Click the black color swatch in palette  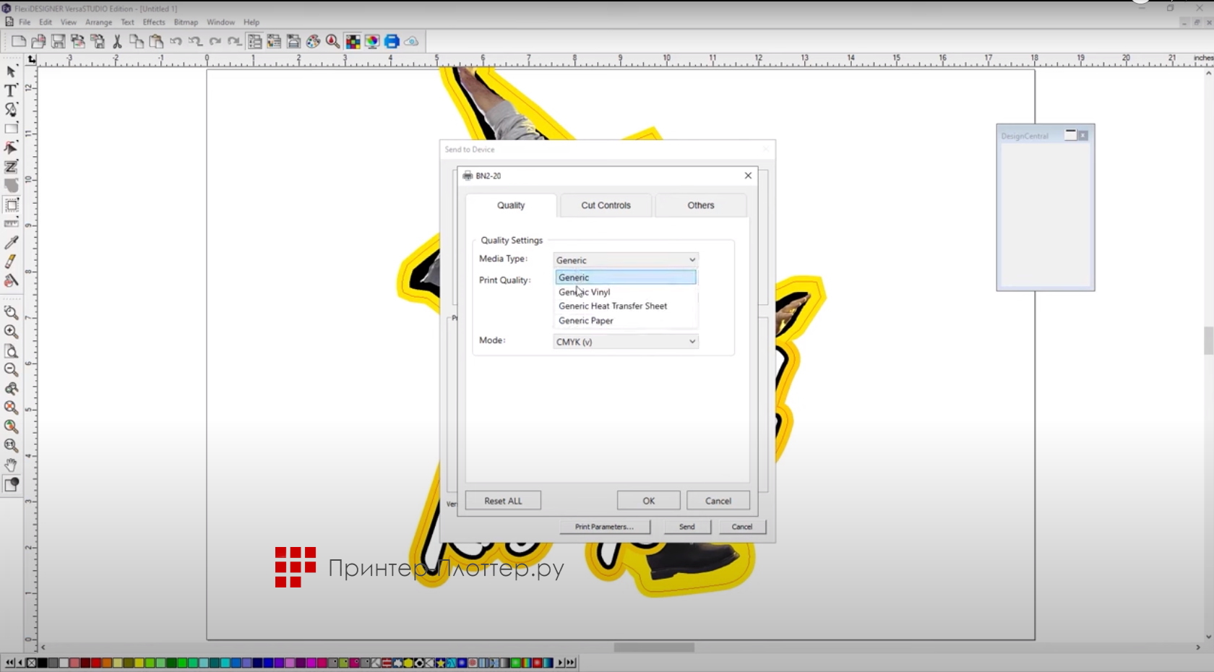point(43,663)
